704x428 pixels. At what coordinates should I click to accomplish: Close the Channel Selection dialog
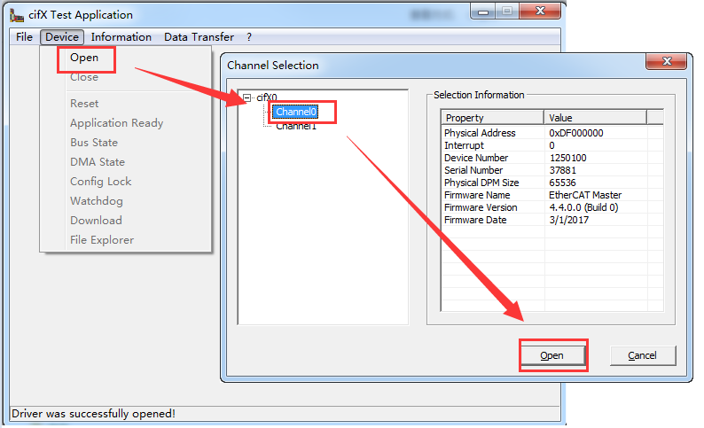pyautogui.click(x=667, y=61)
